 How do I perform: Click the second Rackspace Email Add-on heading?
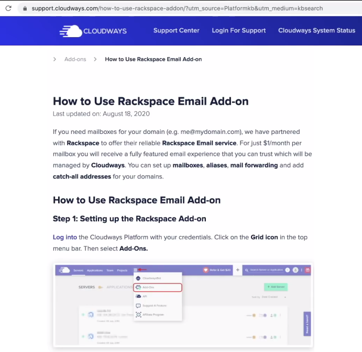[x=137, y=200]
